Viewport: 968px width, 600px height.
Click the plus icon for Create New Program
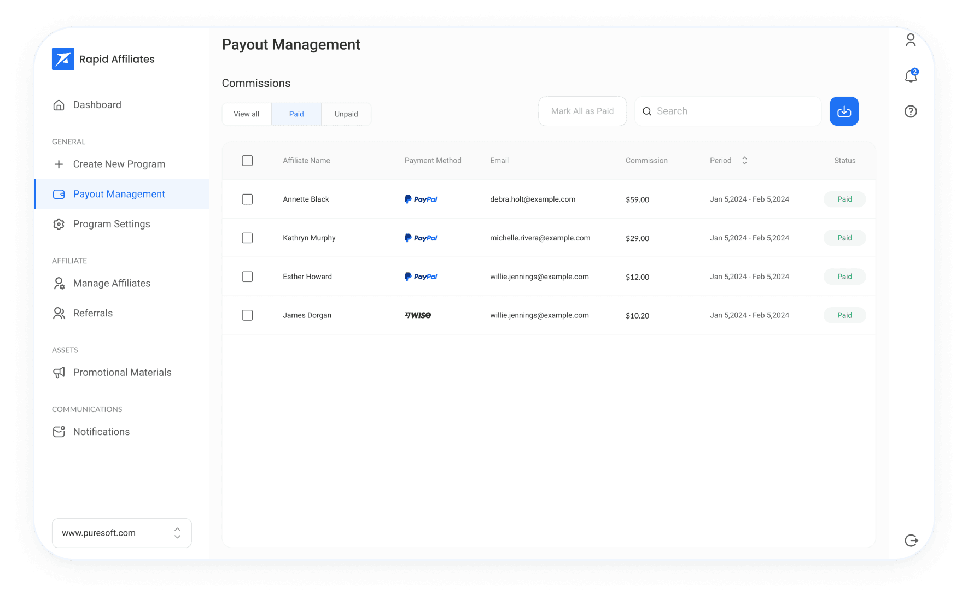(x=59, y=164)
